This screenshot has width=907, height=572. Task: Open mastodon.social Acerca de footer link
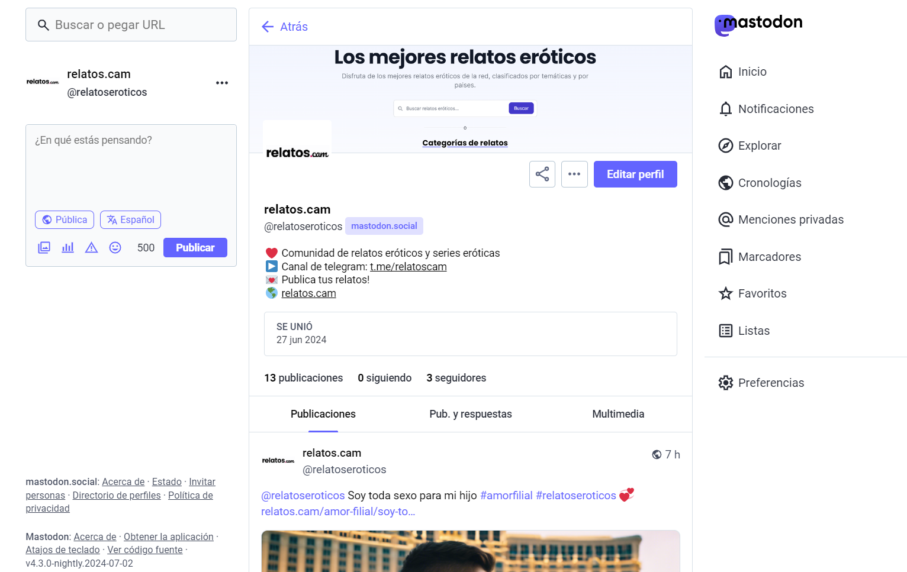click(123, 482)
